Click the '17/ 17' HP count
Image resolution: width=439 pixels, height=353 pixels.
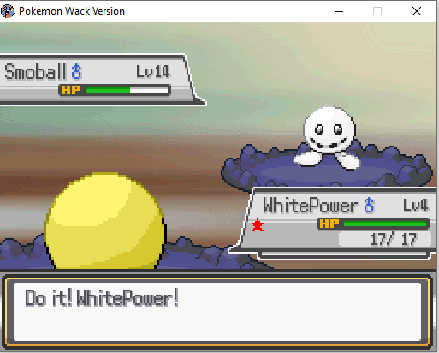(x=394, y=239)
